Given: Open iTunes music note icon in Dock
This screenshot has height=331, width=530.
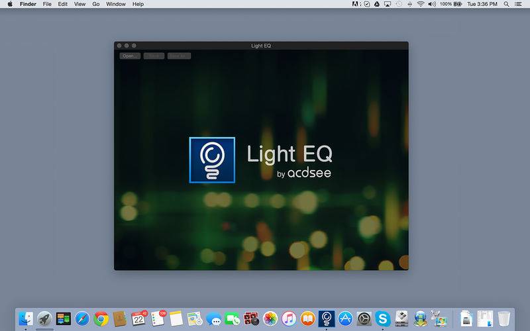Looking at the screenshot, I should coord(289,318).
